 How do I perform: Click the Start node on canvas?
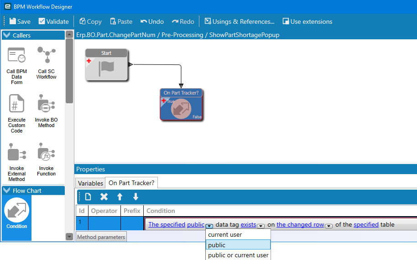[x=106, y=65]
